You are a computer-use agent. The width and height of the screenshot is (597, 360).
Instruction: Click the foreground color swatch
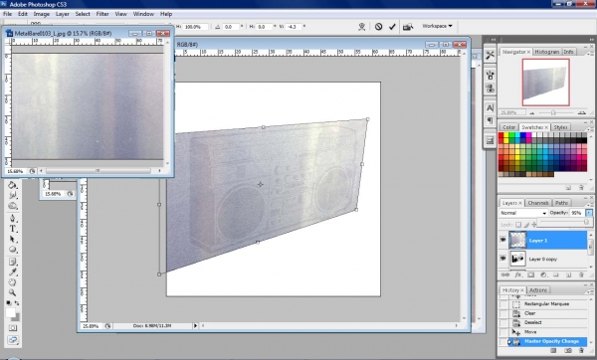(x=11, y=313)
